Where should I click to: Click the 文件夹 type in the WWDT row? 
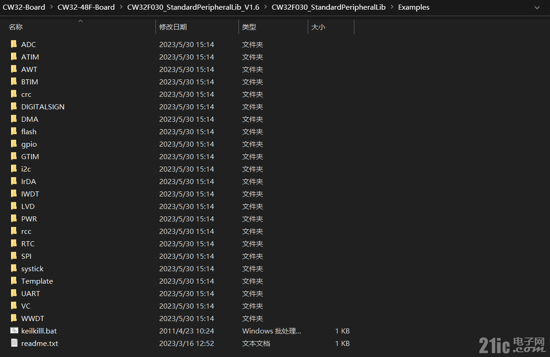click(x=252, y=318)
